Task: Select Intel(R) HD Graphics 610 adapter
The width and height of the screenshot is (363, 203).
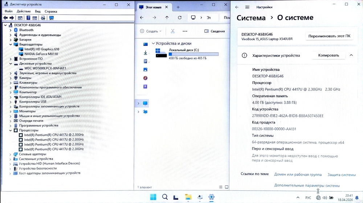Action: 42,49
